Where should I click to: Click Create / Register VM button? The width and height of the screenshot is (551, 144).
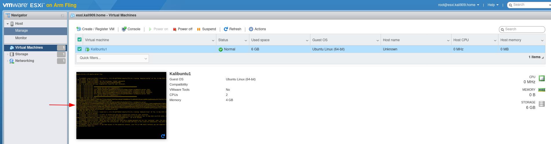pos(95,29)
